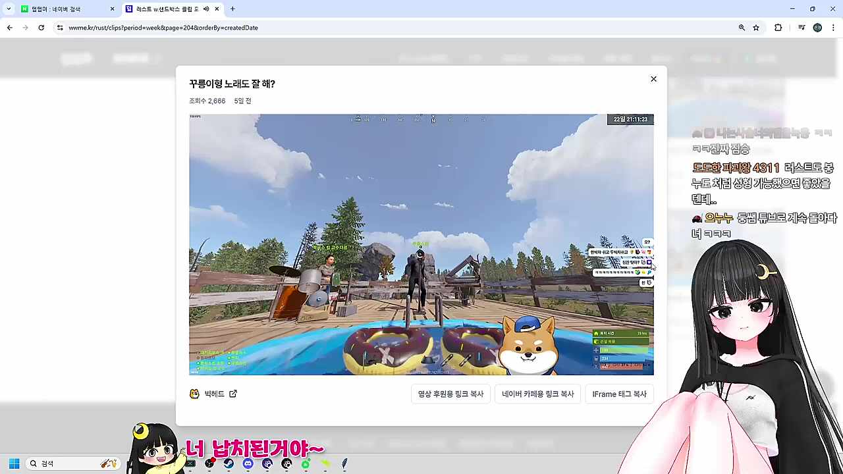Open the media control icon in the toolbar
The width and height of the screenshot is (843, 474).
point(802,28)
